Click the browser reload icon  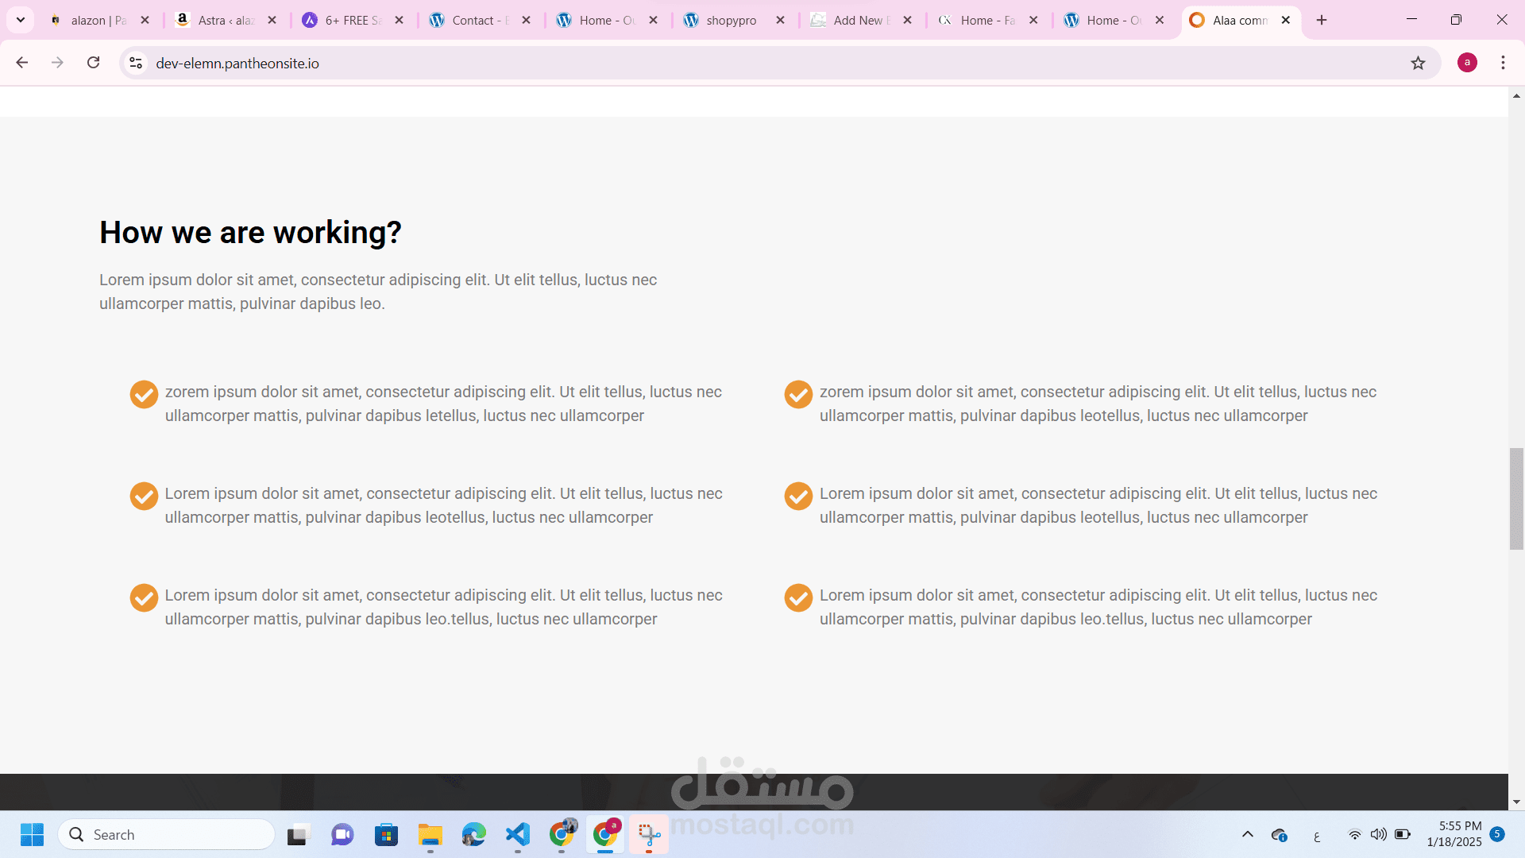click(93, 63)
